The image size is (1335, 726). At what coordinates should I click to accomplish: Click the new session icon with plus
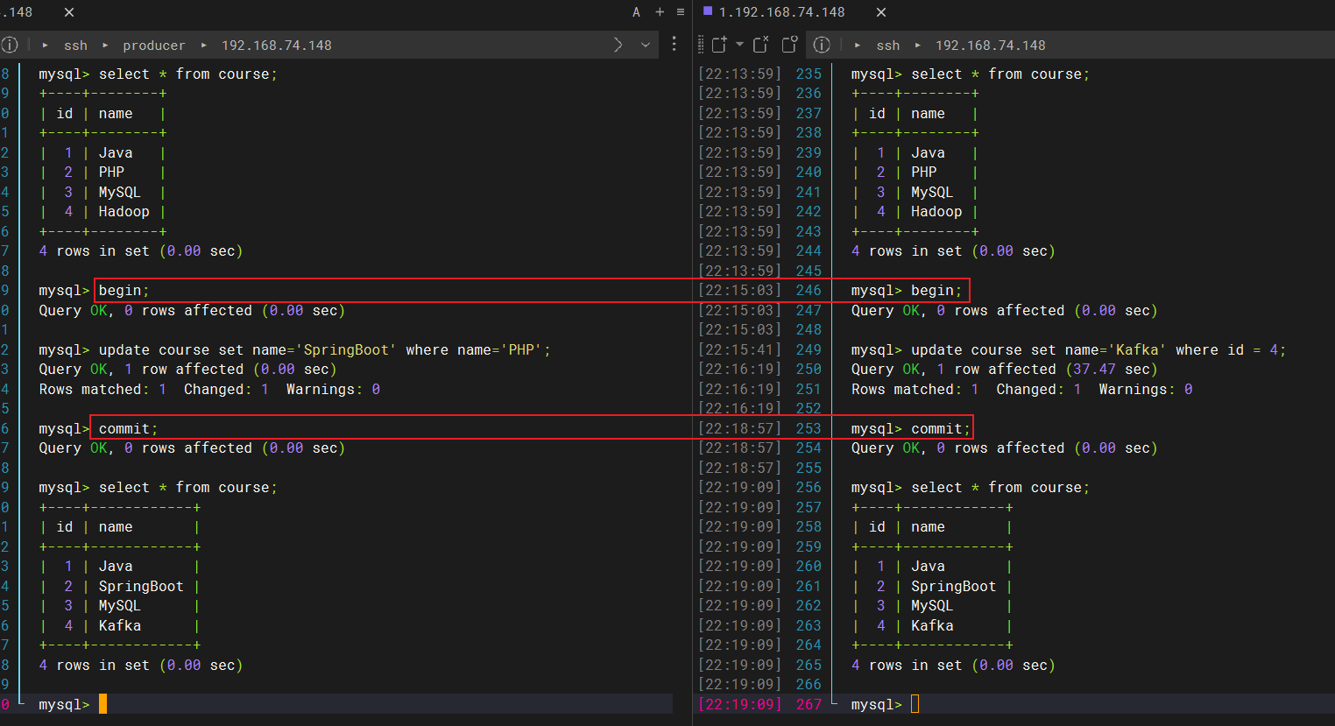point(719,45)
